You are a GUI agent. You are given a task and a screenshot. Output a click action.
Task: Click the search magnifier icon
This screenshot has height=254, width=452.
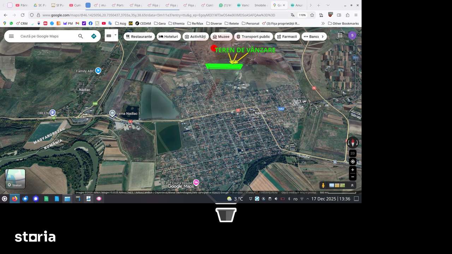coord(81,36)
